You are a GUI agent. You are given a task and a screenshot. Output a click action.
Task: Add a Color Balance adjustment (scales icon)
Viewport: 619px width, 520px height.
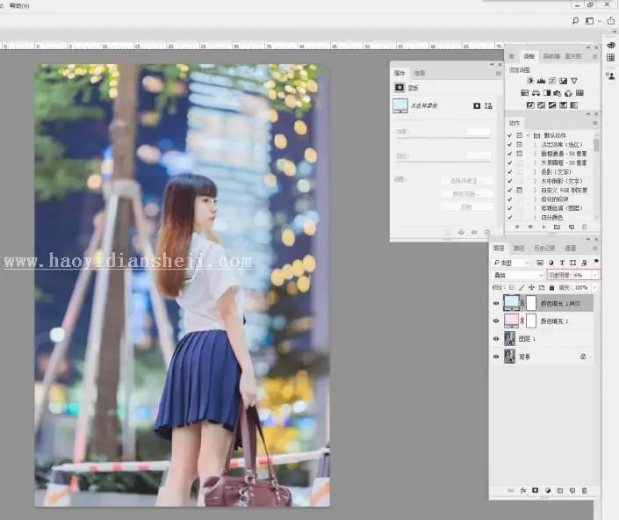(536, 93)
